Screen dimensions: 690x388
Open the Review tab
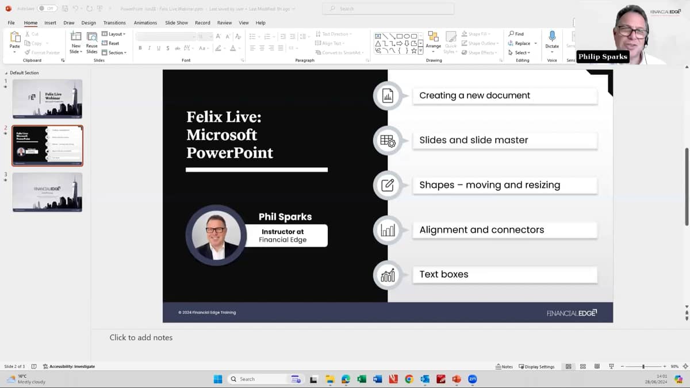[224, 23]
